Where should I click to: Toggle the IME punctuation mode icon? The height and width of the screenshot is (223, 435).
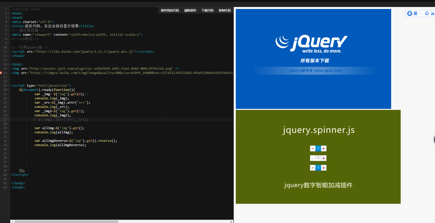[x=421, y=13]
